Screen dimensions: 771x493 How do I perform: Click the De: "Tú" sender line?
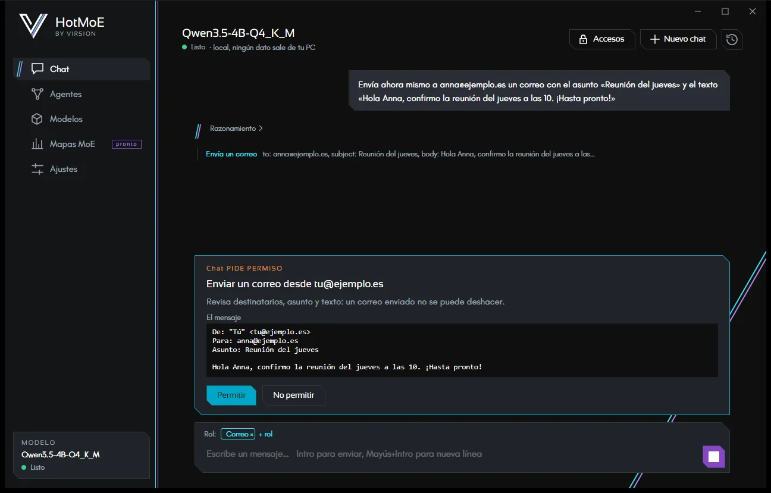(x=261, y=332)
